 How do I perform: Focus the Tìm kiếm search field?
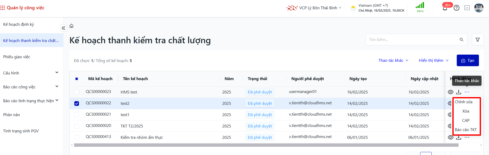[412, 40]
